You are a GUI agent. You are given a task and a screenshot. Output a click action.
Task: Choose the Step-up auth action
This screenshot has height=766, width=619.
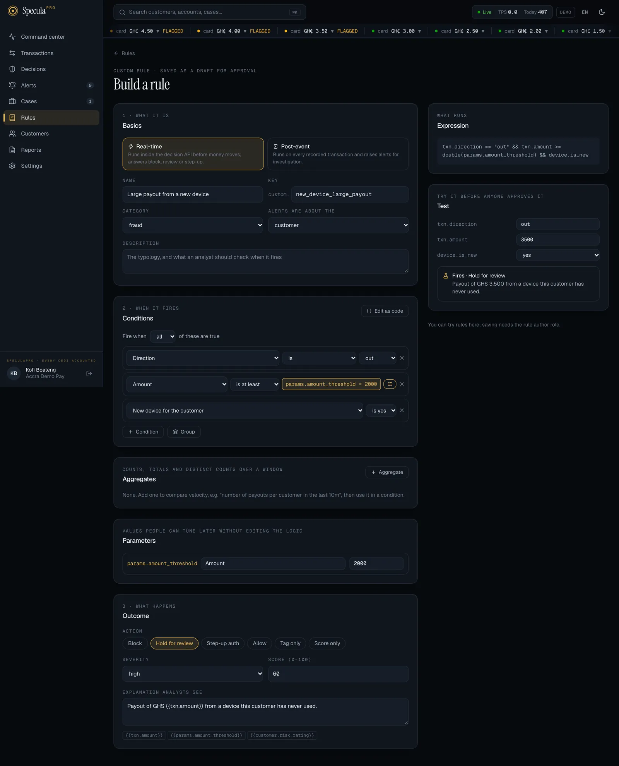click(223, 643)
